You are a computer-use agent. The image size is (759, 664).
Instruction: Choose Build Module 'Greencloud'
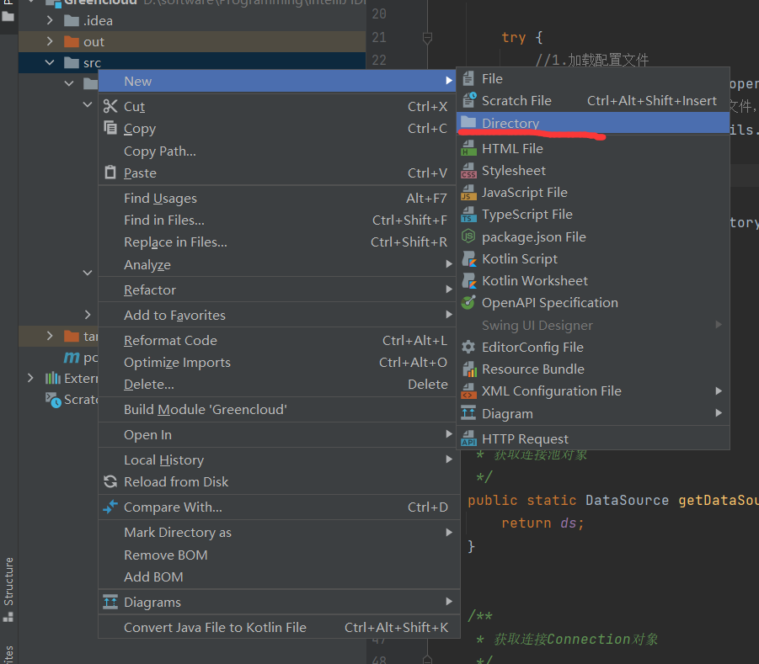pos(279,410)
